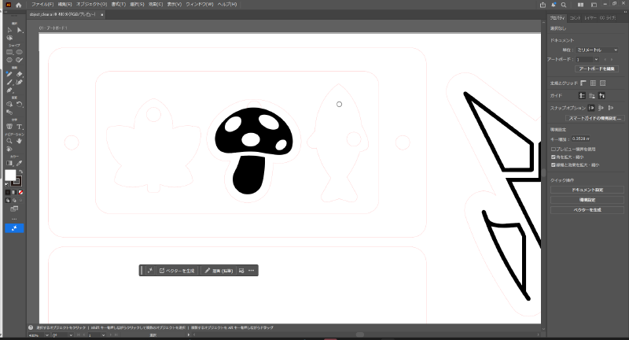Select the Type (T) tool

tap(19, 127)
